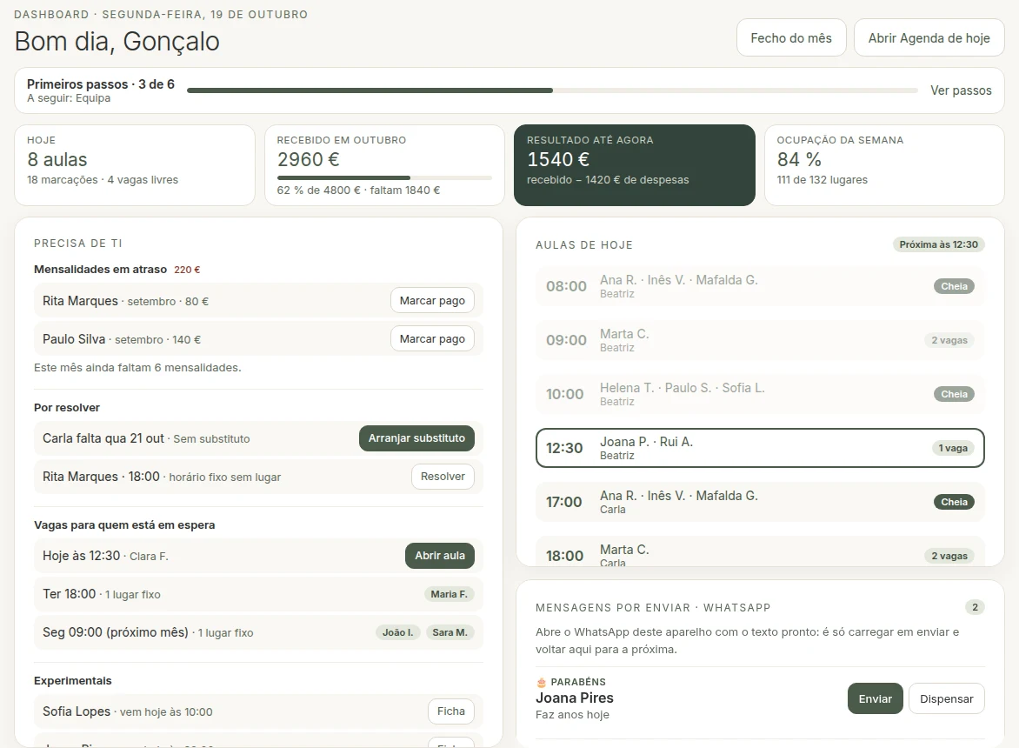The height and width of the screenshot is (748, 1019).
Task: Open Ficha for Sofia Lopes
Action: pos(451,711)
